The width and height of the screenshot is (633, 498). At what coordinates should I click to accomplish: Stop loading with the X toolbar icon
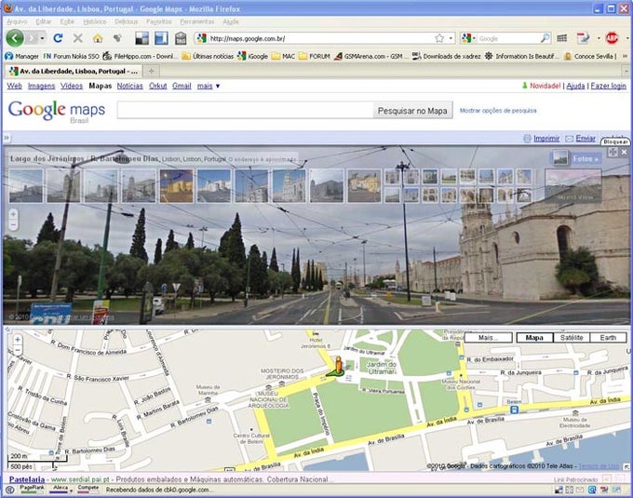pos(78,38)
